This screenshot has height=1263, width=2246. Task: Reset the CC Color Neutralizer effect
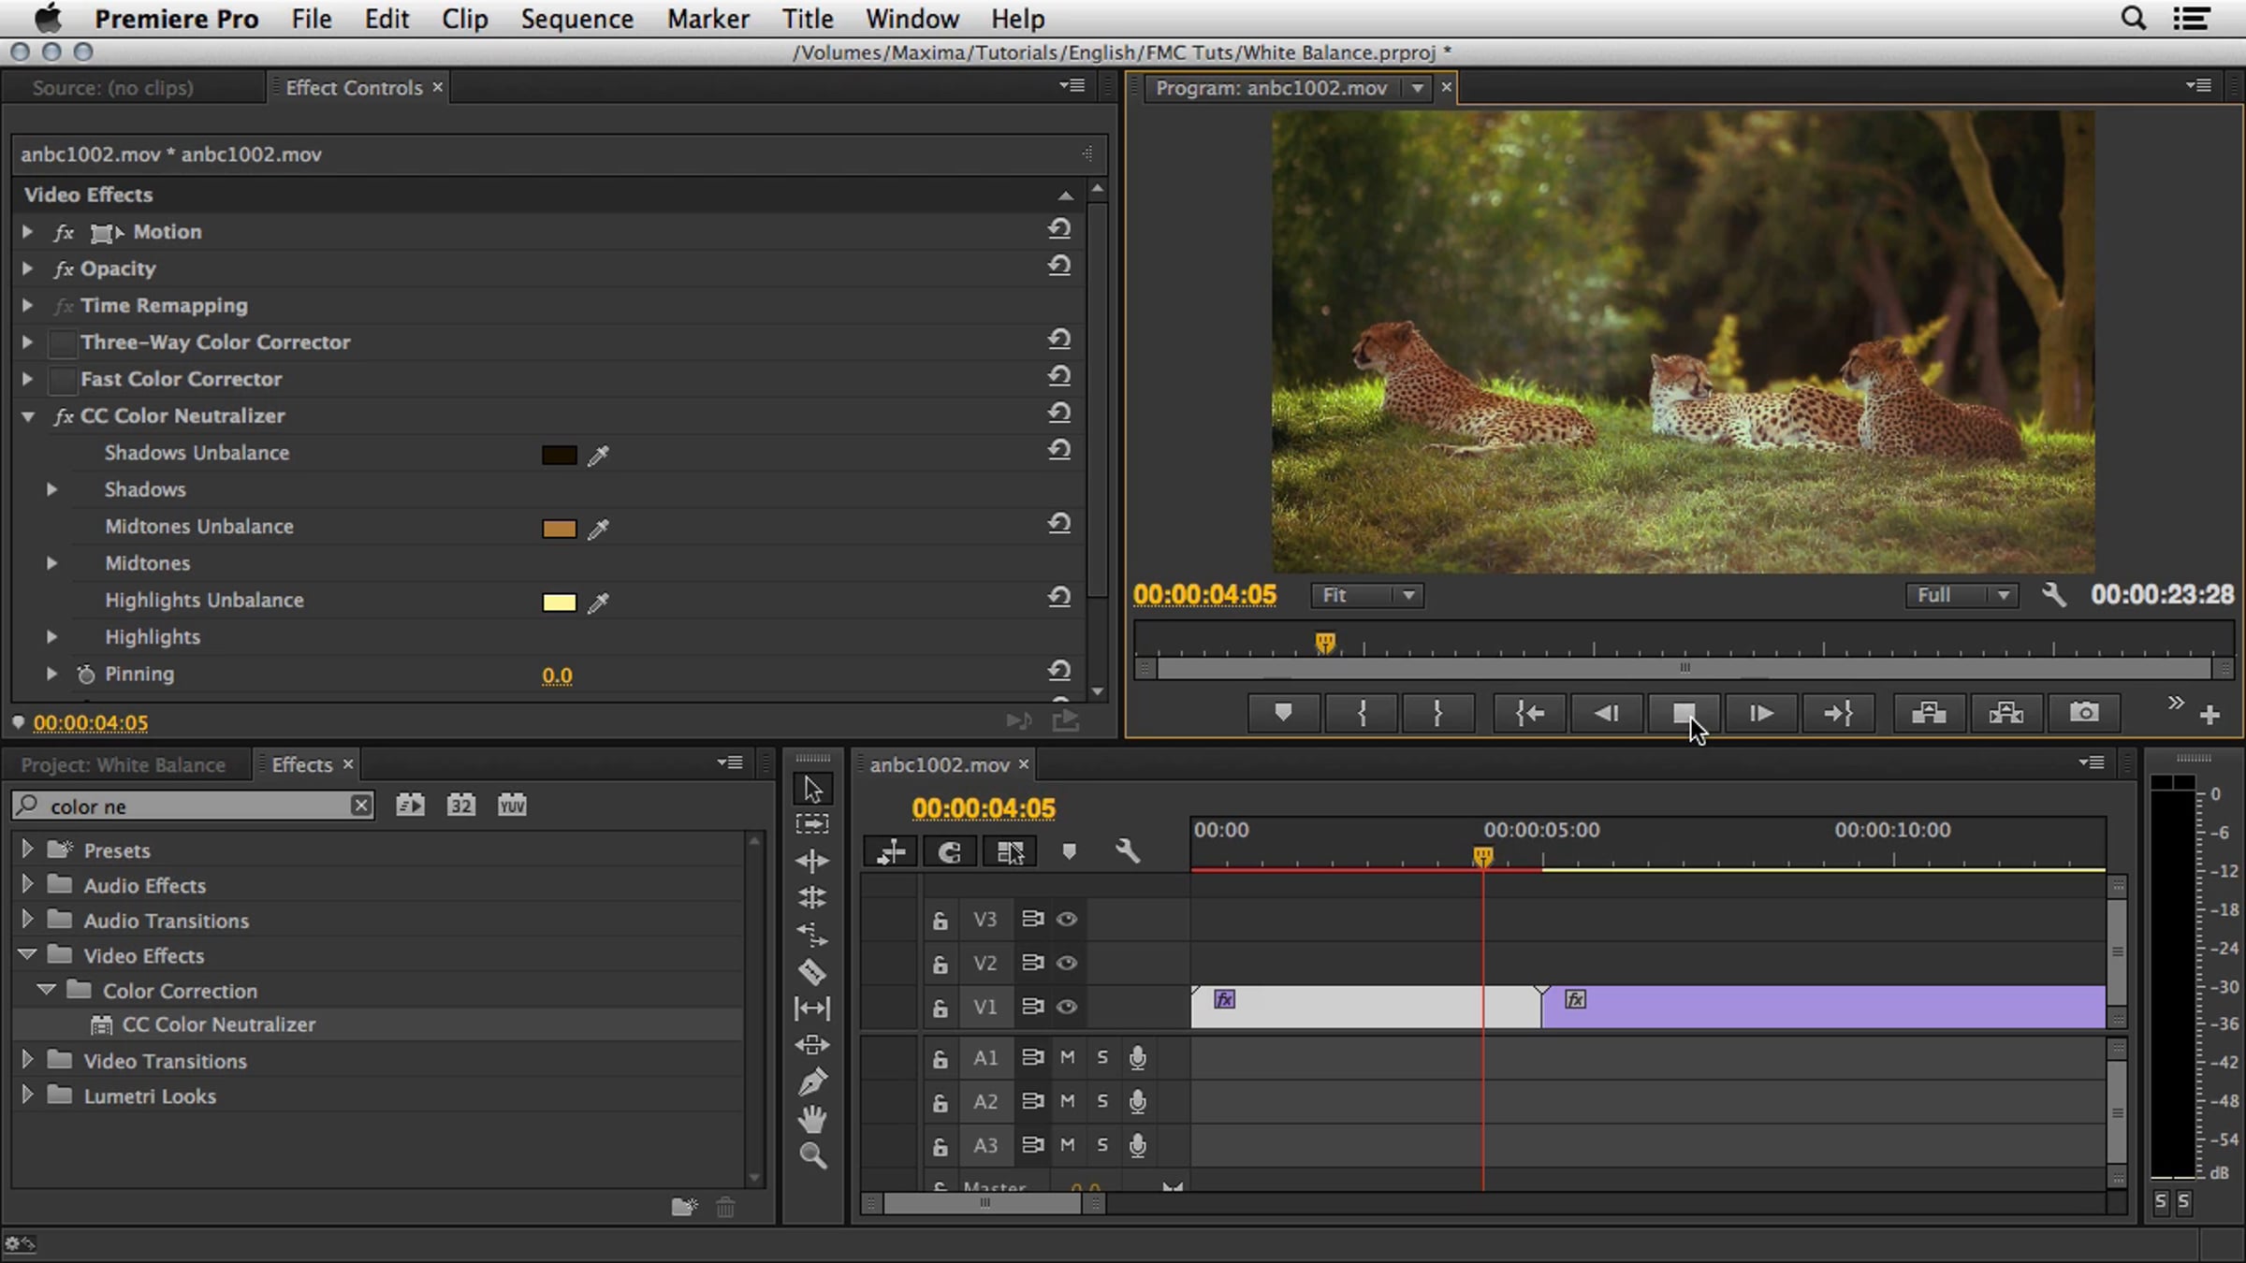click(x=1058, y=414)
